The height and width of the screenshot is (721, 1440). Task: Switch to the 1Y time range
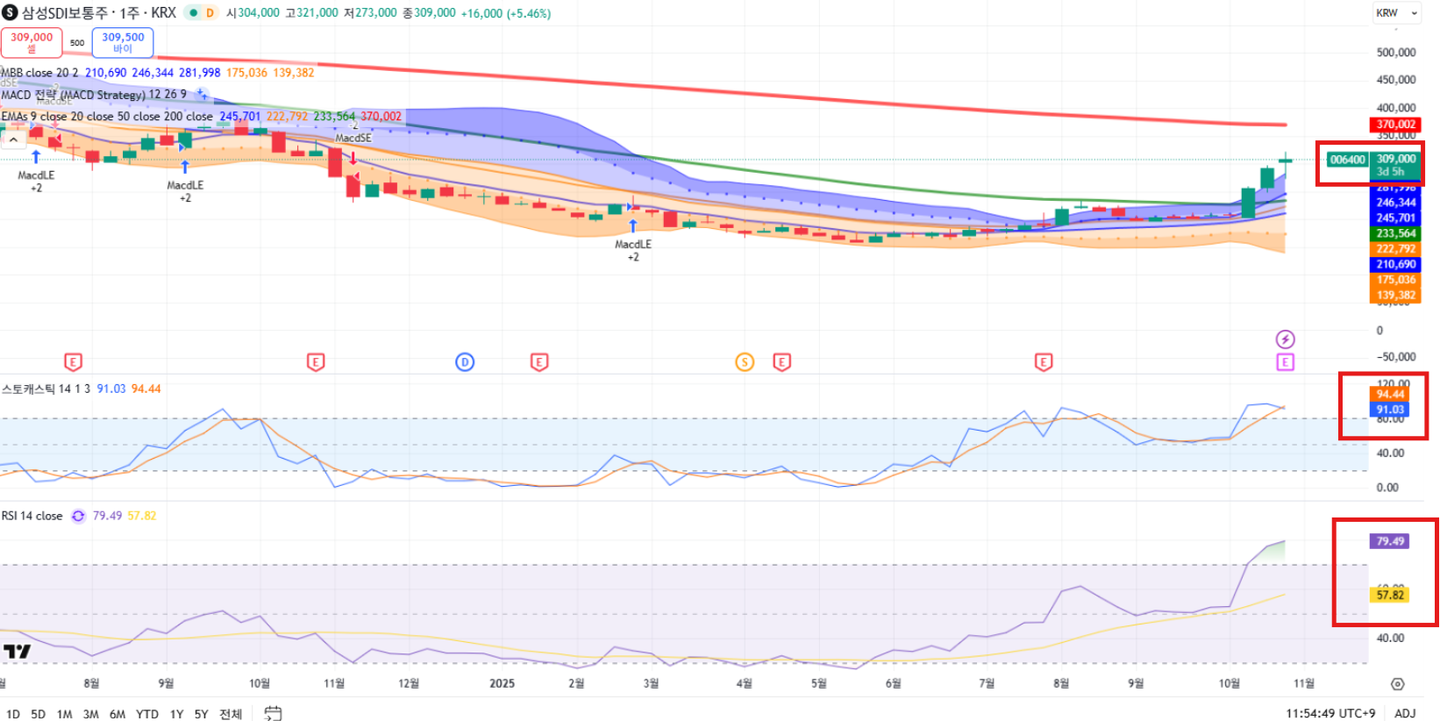click(176, 714)
